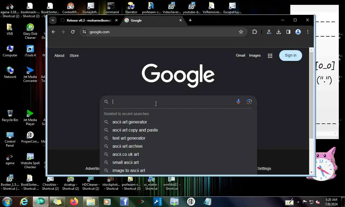Show hidden system tray icons arrow
The image size is (345, 207).
298,202
